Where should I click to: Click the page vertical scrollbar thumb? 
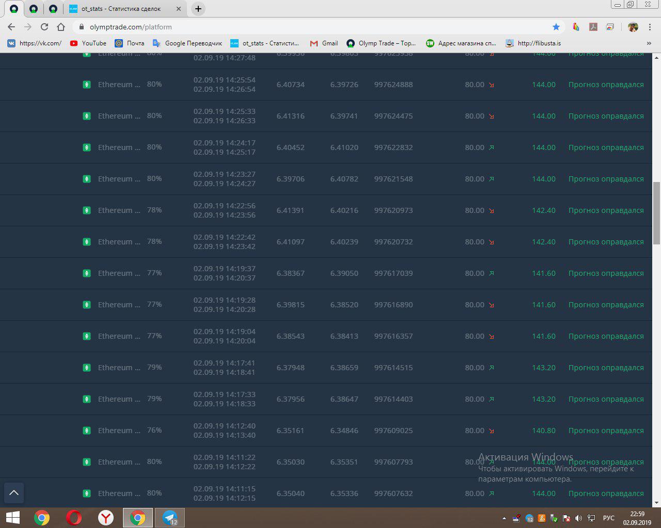(656, 212)
